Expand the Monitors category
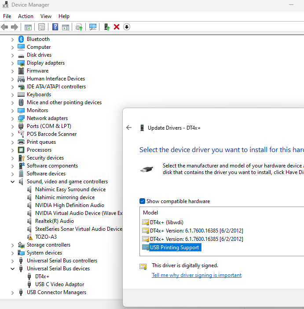Image resolution: width=304 pixels, height=309 pixels. (x=12, y=111)
